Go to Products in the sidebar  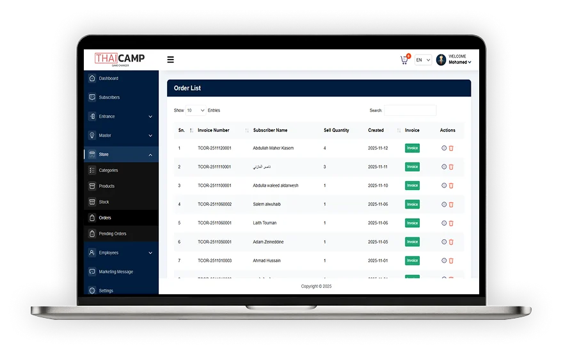(x=107, y=186)
